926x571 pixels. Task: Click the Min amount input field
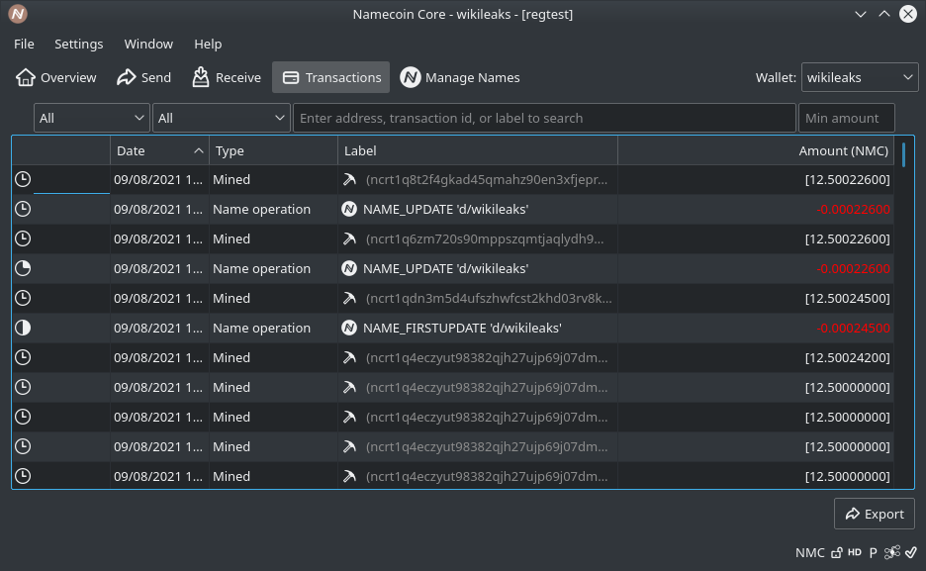click(846, 117)
